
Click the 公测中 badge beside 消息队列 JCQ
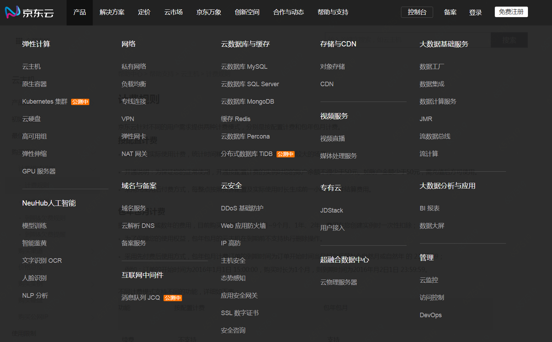[x=173, y=298]
